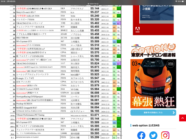Select the フェニックスパワーR35GT-R entry in row 38
Screen dimensions: 186x139
pyautogui.click(x=30, y=27)
